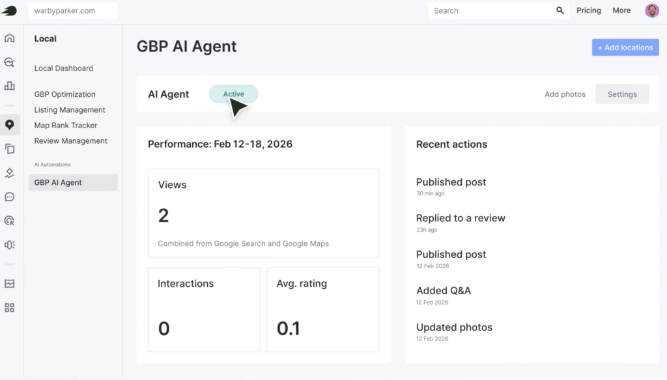Click the Local section heading

pyautogui.click(x=45, y=38)
